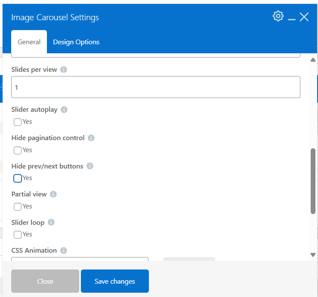
Task: Enable the Slider autoplay checkbox
Action: tap(18, 122)
